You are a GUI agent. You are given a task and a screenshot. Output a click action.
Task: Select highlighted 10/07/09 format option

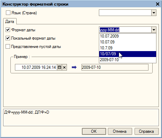128,54
